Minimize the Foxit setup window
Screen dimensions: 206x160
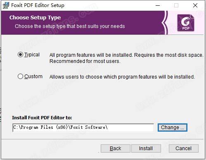point(158,5)
